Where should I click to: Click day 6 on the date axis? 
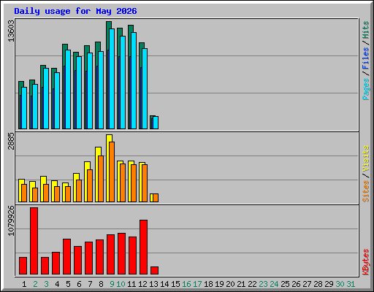(x=79, y=284)
